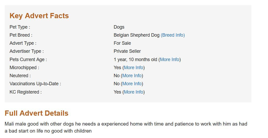Click the Full Advert Details heading
The height and width of the screenshot is (138, 268).
37,113
